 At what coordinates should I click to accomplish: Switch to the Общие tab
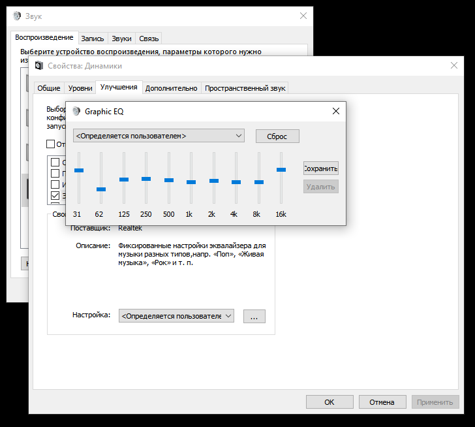point(49,88)
